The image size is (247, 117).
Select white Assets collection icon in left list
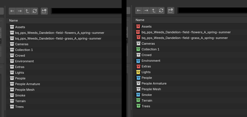click(x=12, y=27)
